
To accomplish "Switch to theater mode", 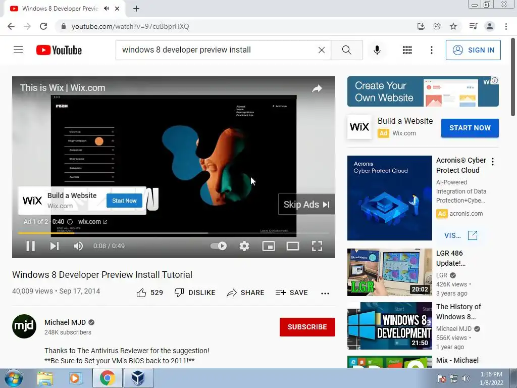I will coord(293,246).
